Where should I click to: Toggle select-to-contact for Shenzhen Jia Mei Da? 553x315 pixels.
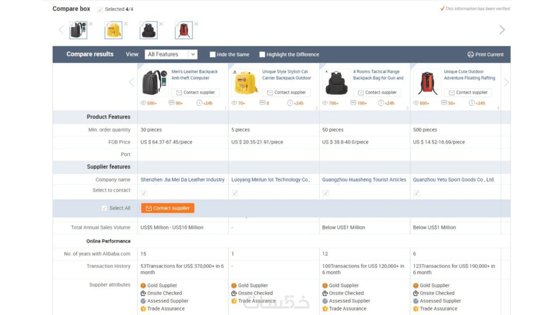pos(144,193)
